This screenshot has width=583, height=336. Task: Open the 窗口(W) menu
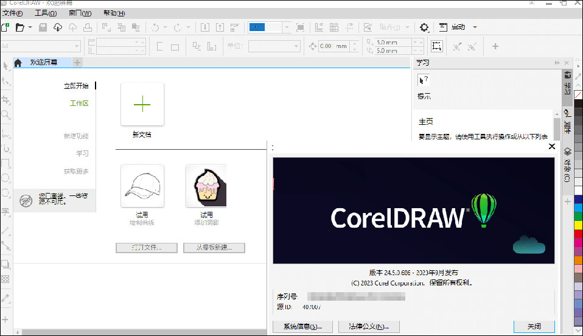click(x=80, y=13)
